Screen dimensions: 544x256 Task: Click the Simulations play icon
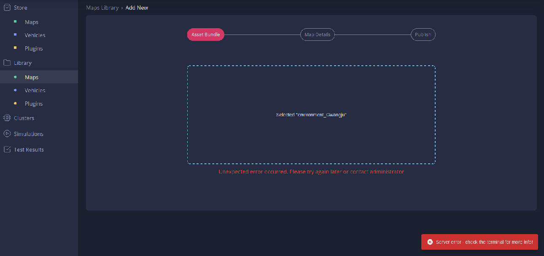6,133
